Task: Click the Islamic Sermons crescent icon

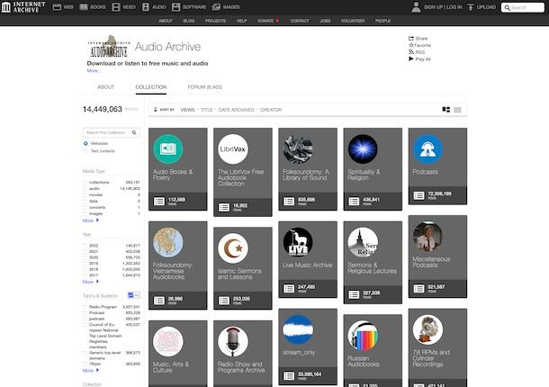Action: pyautogui.click(x=233, y=248)
